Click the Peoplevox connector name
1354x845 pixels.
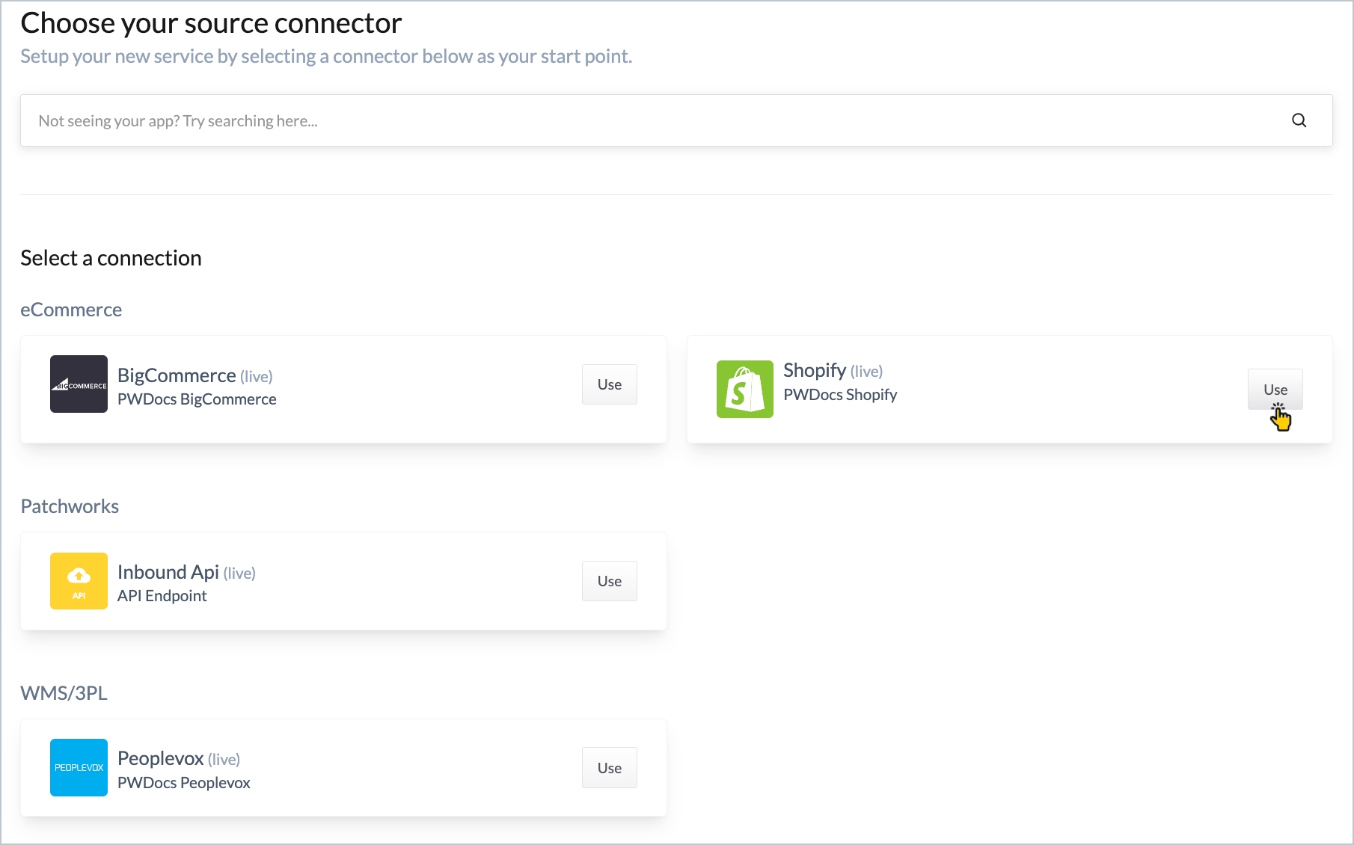point(160,758)
